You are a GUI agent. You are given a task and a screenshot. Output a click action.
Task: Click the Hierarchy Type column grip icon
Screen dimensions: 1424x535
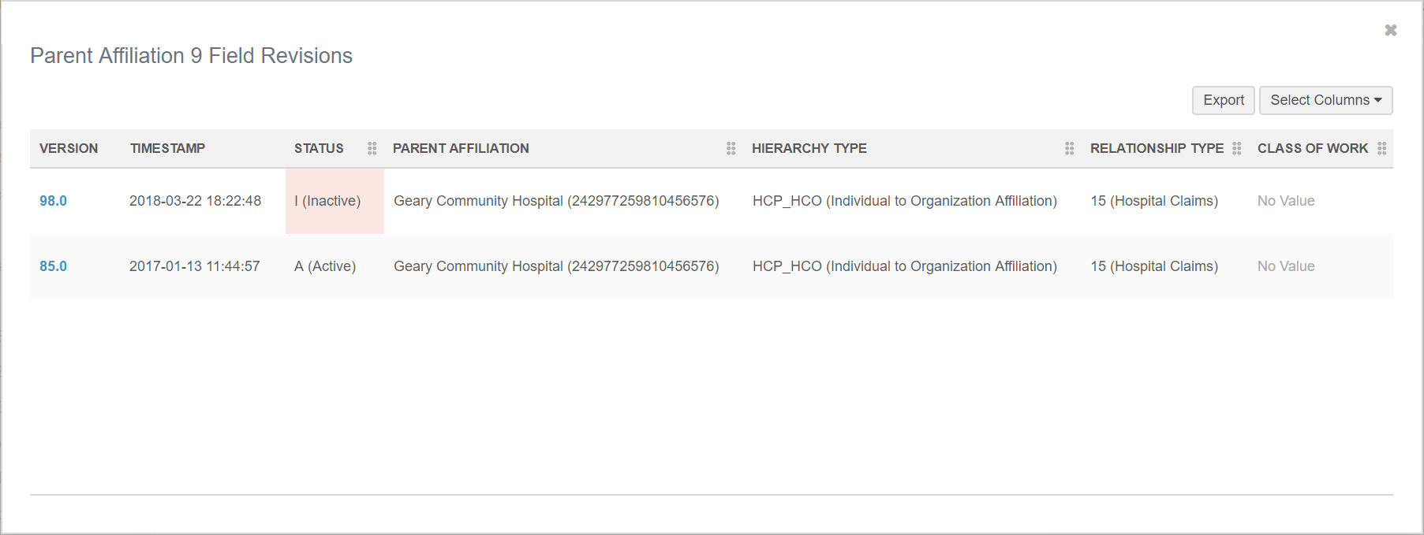point(1070,148)
